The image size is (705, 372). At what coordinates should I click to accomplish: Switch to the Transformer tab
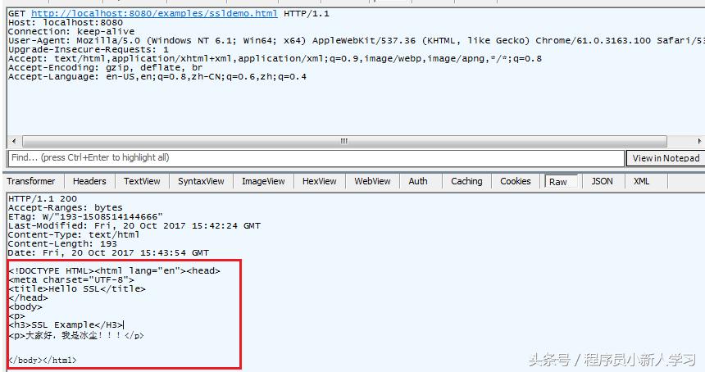[x=30, y=182]
